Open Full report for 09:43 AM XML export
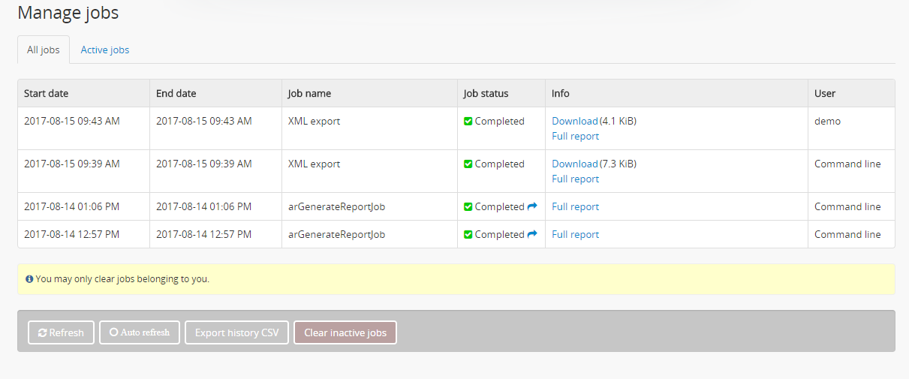 click(x=575, y=136)
